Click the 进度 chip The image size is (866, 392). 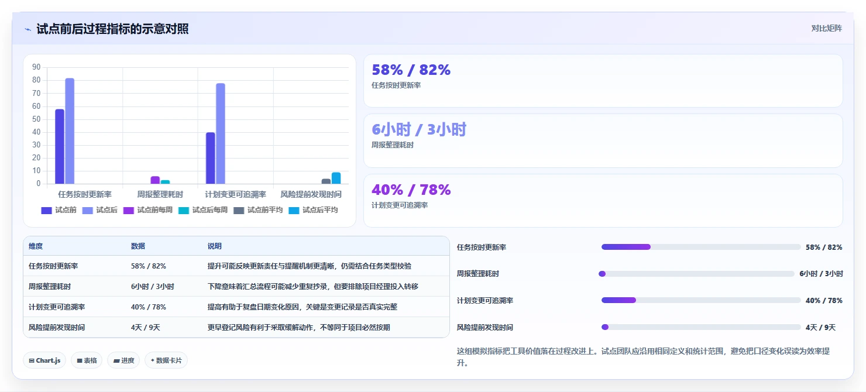click(123, 360)
